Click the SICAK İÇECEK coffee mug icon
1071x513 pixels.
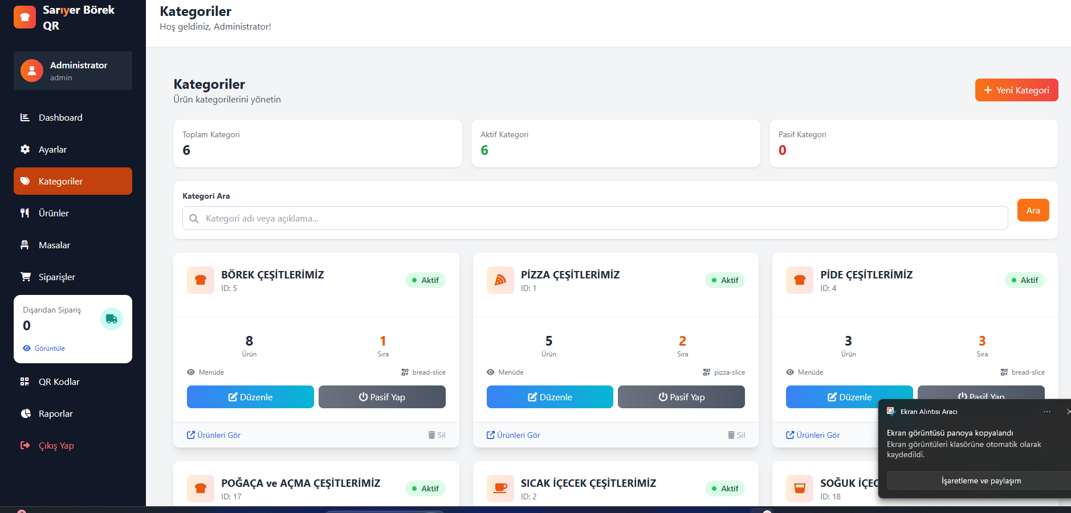pyautogui.click(x=500, y=489)
